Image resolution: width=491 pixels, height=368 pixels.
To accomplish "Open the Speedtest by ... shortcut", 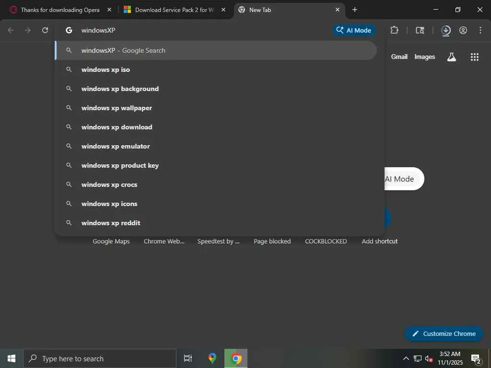I will (218, 241).
